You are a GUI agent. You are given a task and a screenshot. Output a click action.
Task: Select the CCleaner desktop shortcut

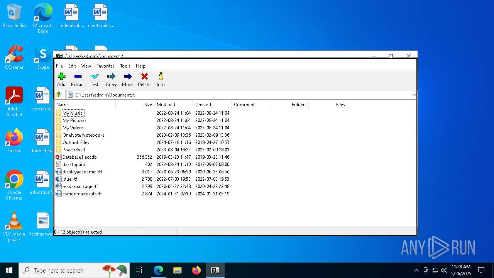(x=14, y=58)
